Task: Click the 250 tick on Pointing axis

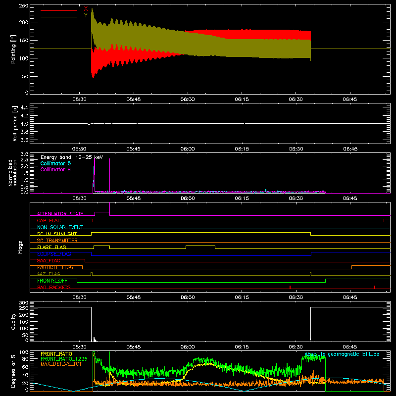Action: 24,6
